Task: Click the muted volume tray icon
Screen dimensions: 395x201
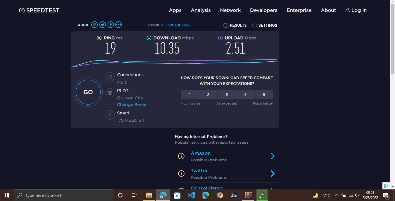Action: [x=357, y=195]
